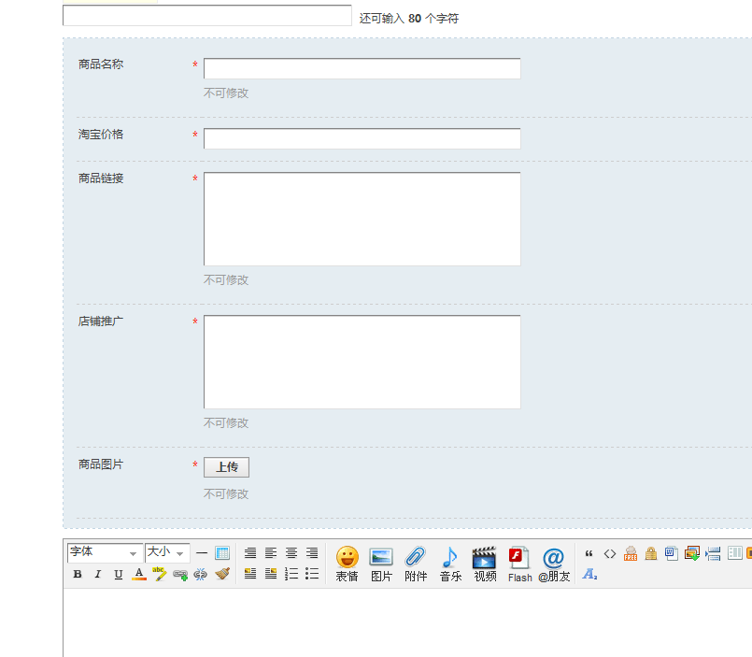Insert a page break icon
Screen dimensions: 752x657
coord(713,553)
